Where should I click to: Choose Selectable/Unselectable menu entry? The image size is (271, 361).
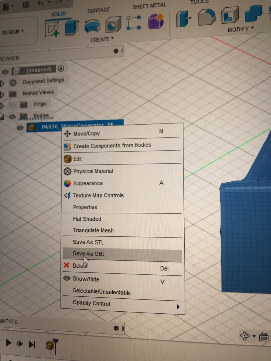click(123, 292)
